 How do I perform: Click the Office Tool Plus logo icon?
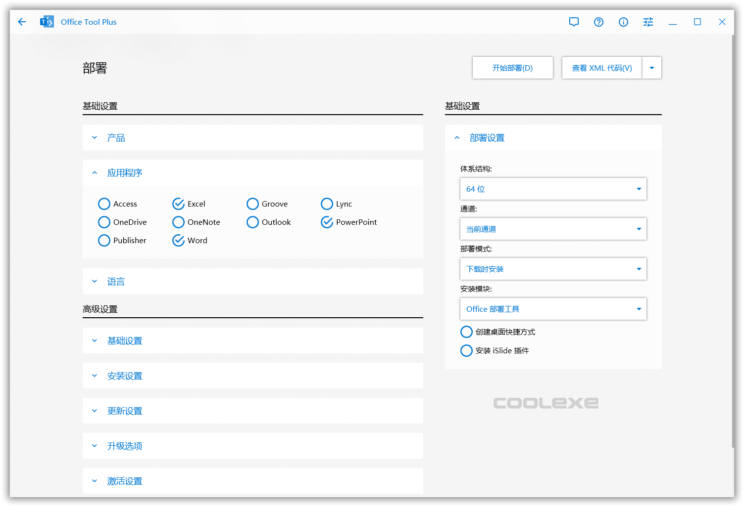coord(47,21)
